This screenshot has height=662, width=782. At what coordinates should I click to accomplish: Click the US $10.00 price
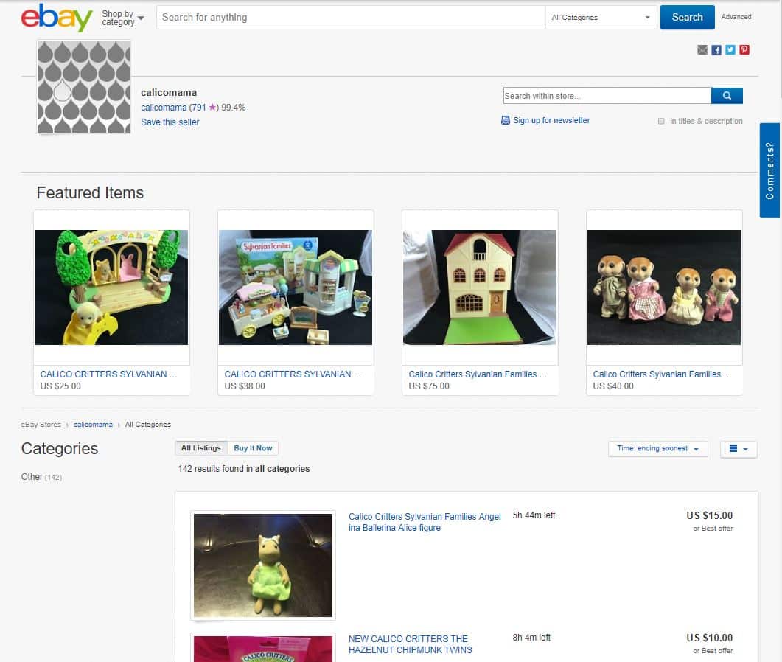[x=709, y=638]
